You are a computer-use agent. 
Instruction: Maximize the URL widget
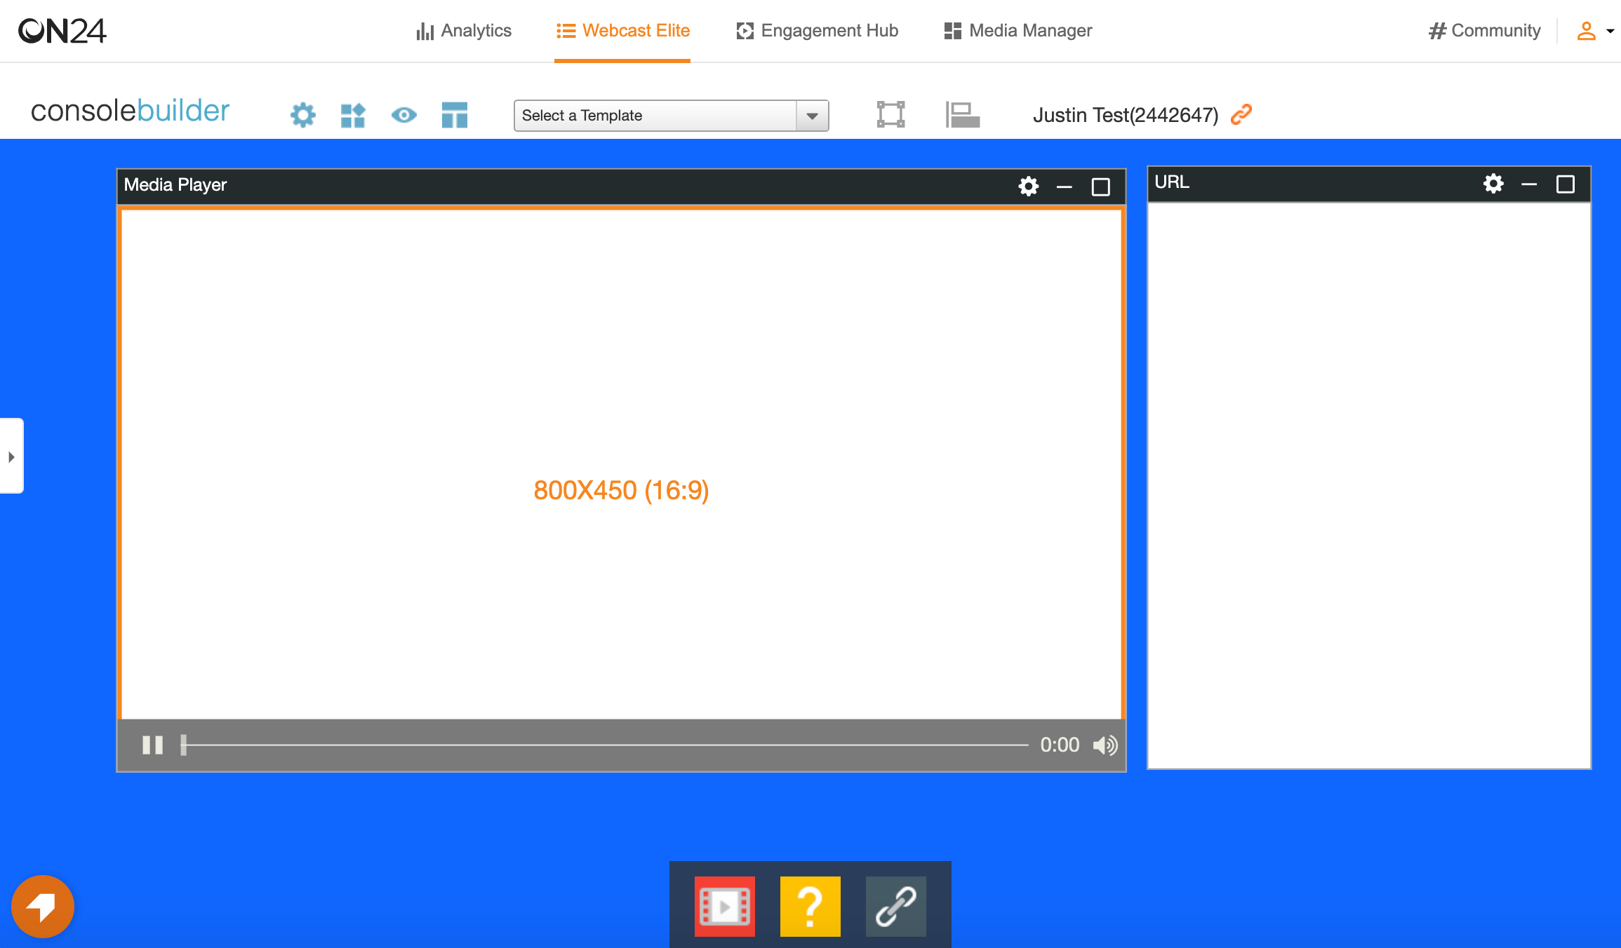pos(1566,184)
